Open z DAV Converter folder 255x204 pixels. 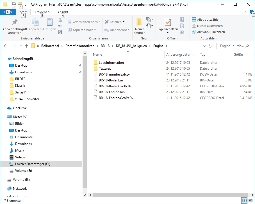click(x=24, y=99)
